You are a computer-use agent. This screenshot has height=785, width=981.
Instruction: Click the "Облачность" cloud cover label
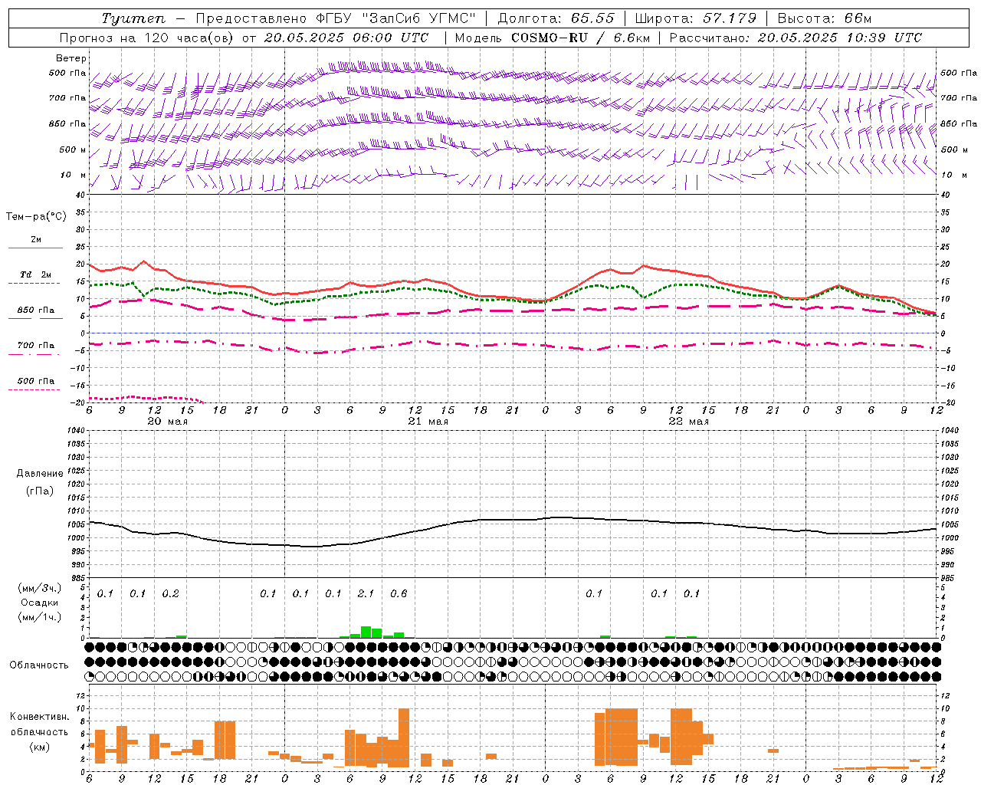[39, 665]
